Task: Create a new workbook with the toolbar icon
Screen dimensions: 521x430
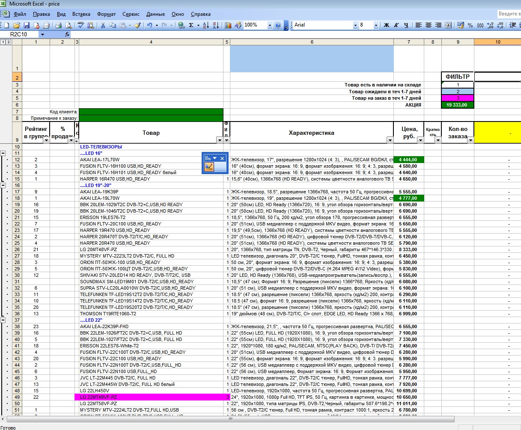Action: coord(6,25)
